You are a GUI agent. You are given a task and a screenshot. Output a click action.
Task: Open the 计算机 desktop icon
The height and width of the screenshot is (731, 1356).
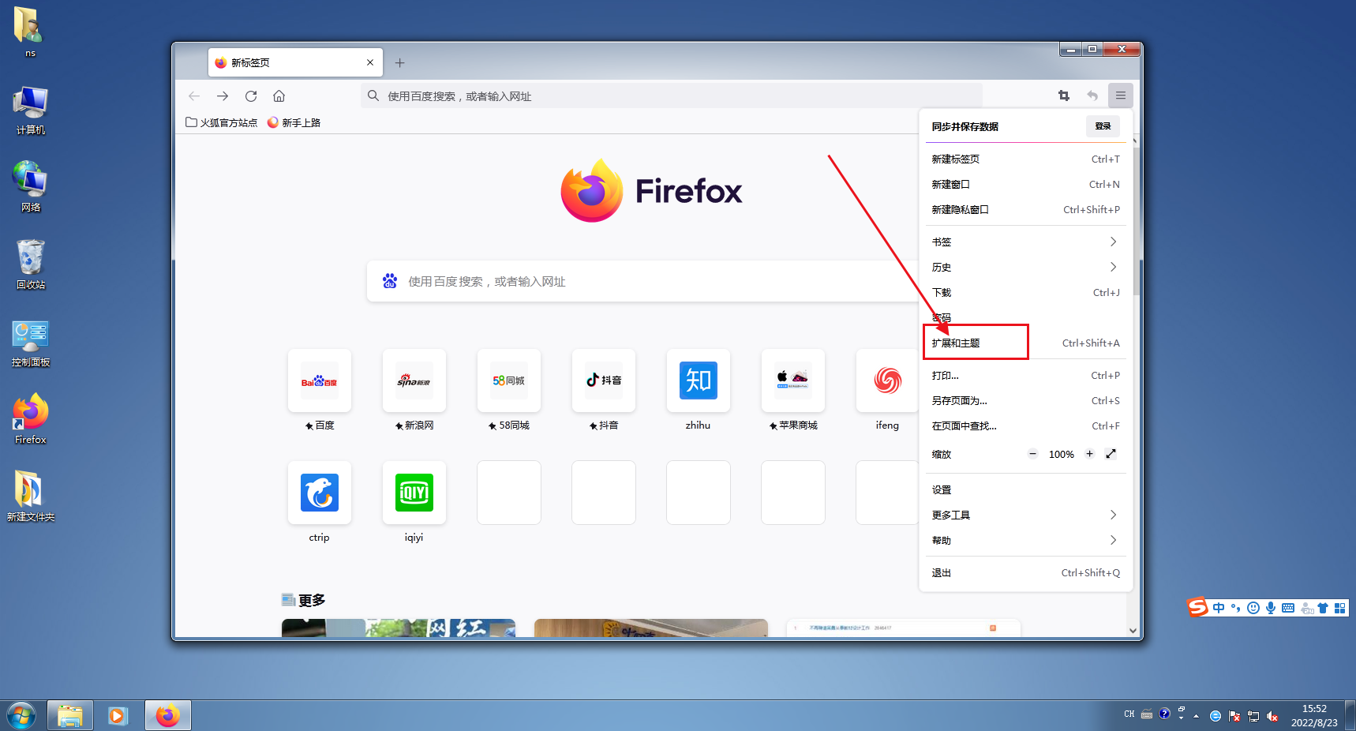31,111
